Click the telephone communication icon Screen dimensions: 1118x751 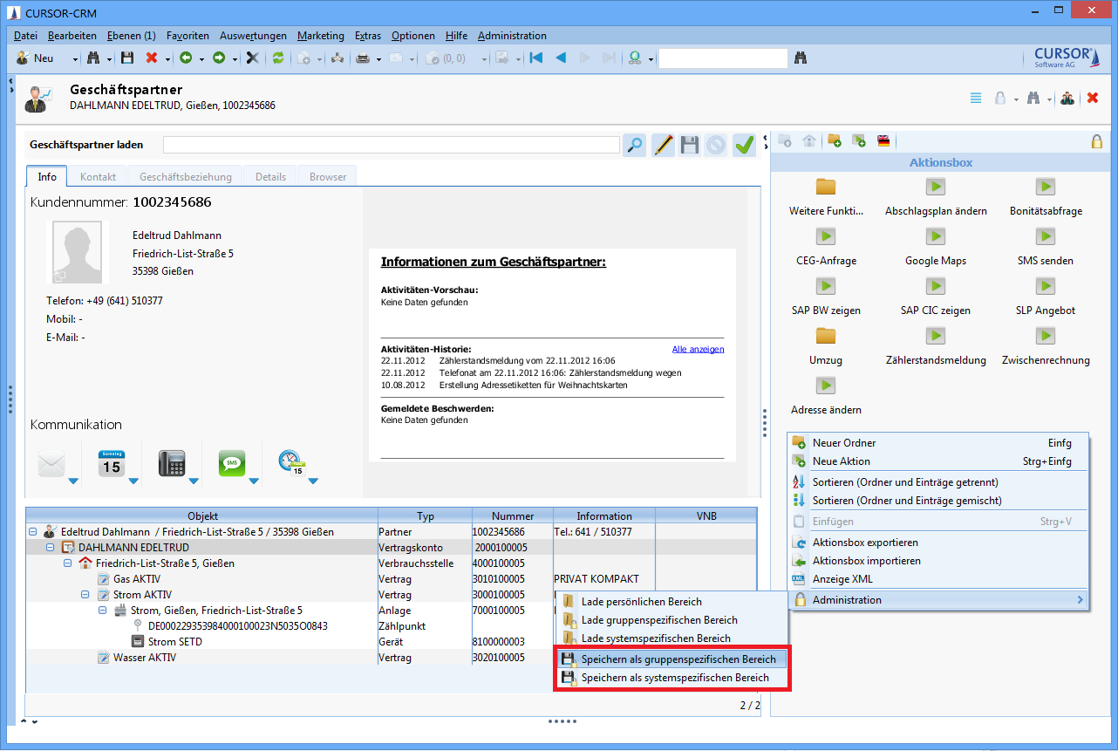(172, 462)
